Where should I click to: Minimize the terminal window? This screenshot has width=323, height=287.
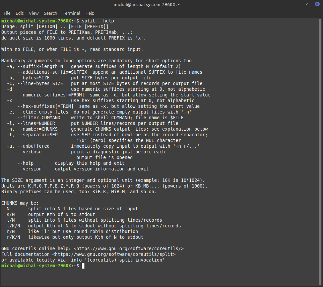tap(298, 4)
